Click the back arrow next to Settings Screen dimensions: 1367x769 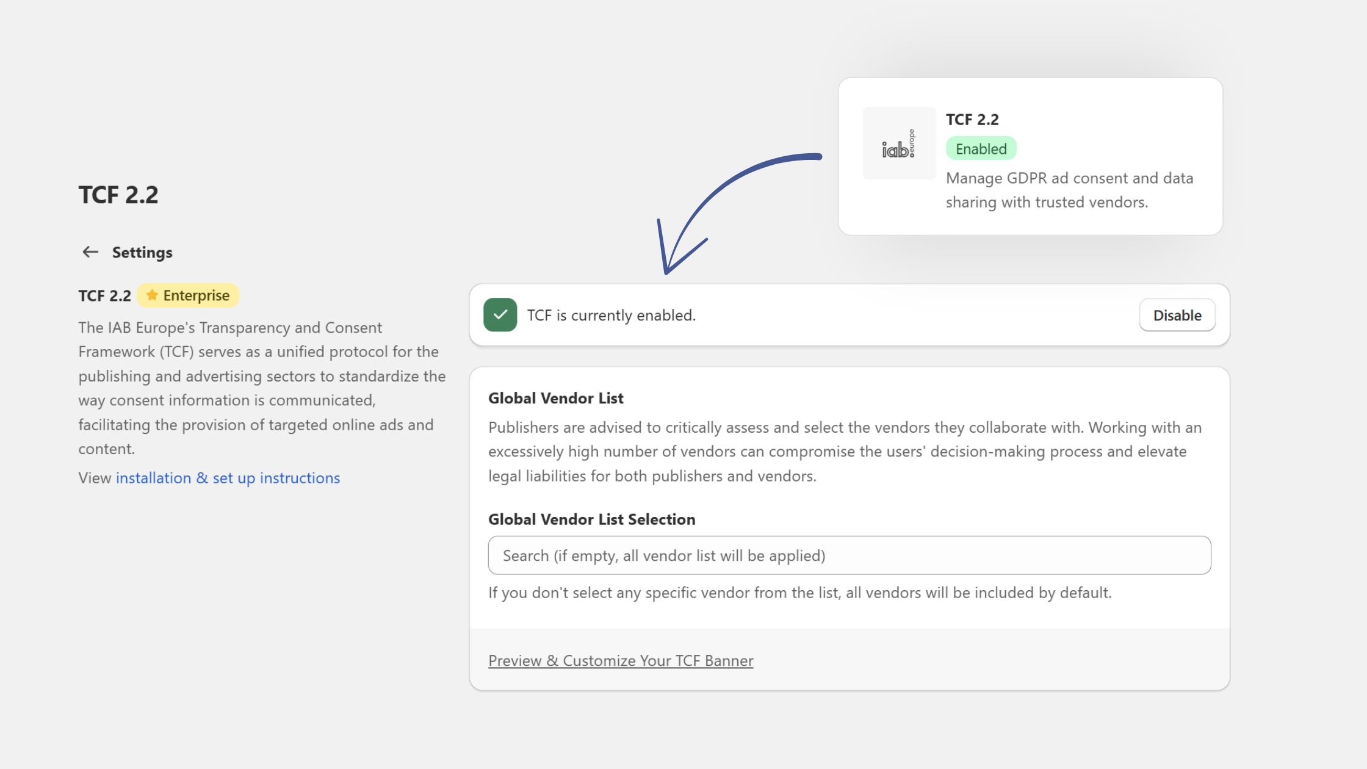coord(90,252)
